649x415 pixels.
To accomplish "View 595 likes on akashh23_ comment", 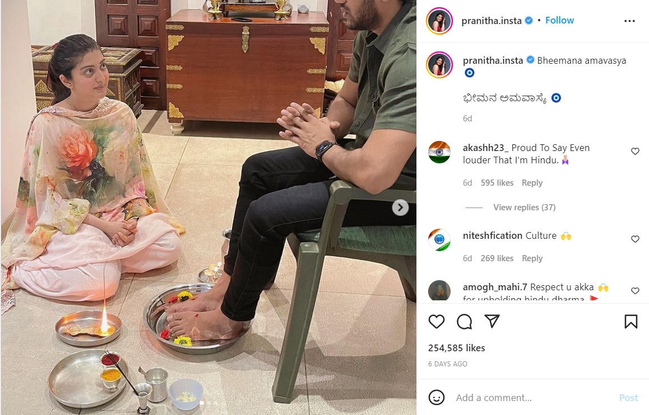I will point(497,183).
